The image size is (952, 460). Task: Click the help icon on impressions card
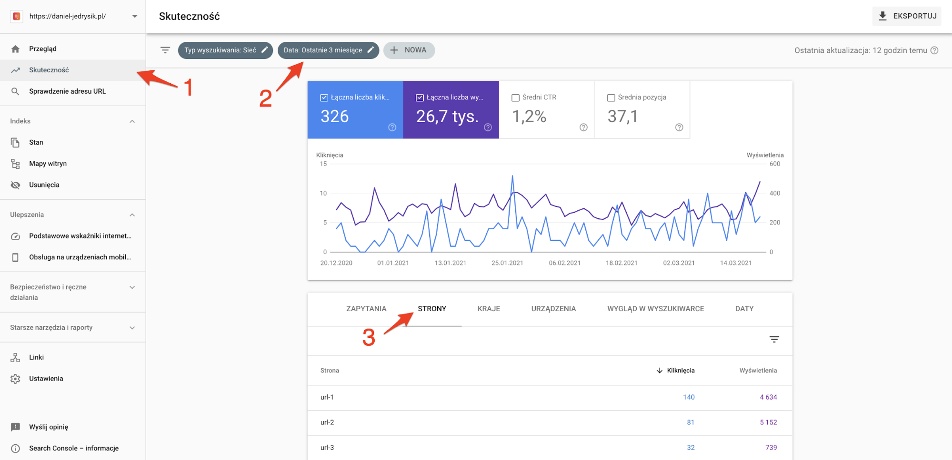click(488, 127)
